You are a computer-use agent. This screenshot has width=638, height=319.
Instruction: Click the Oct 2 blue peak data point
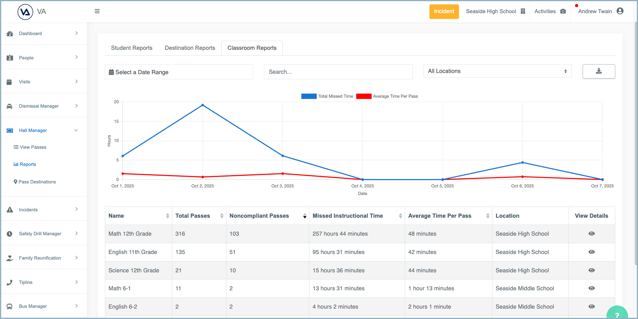tap(203, 105)
